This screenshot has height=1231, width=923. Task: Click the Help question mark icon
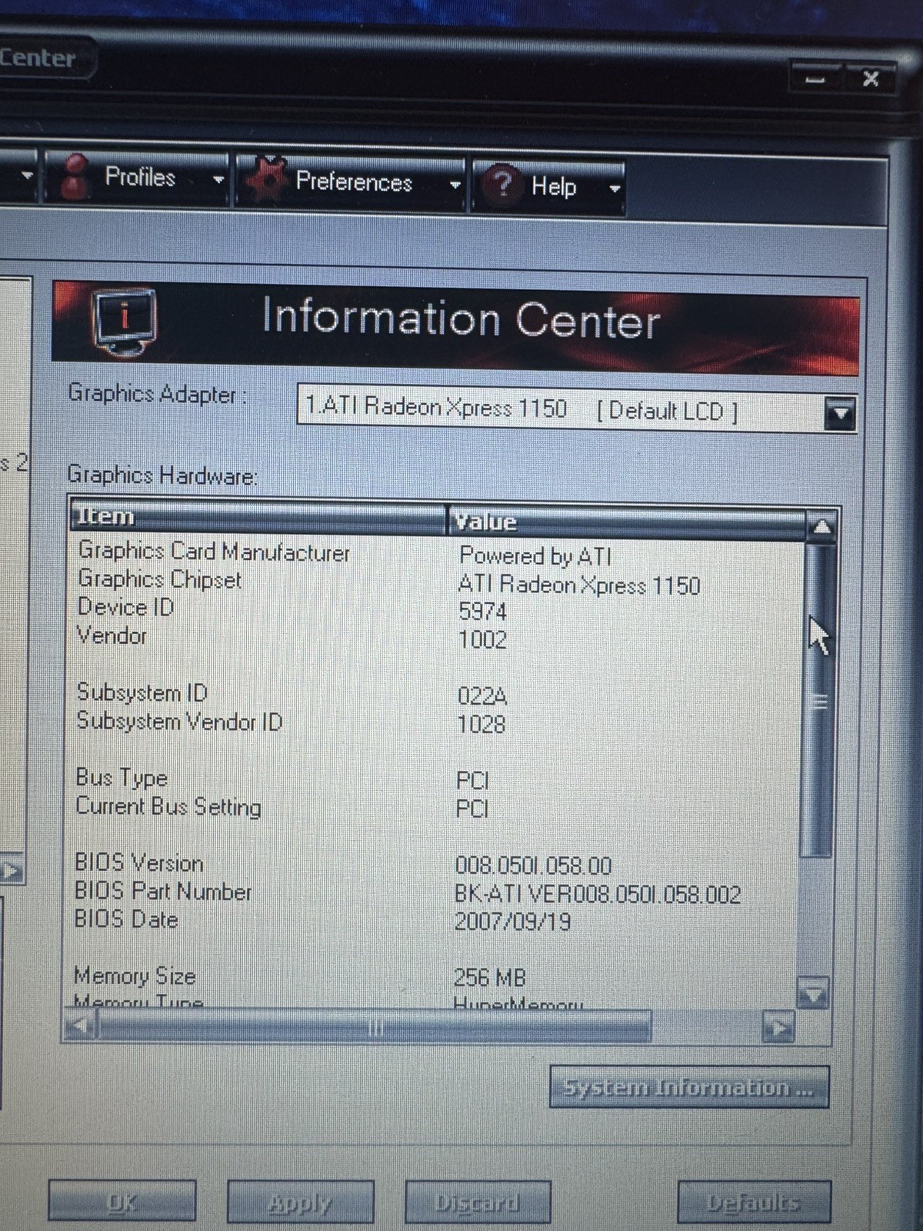pos(502,185)
